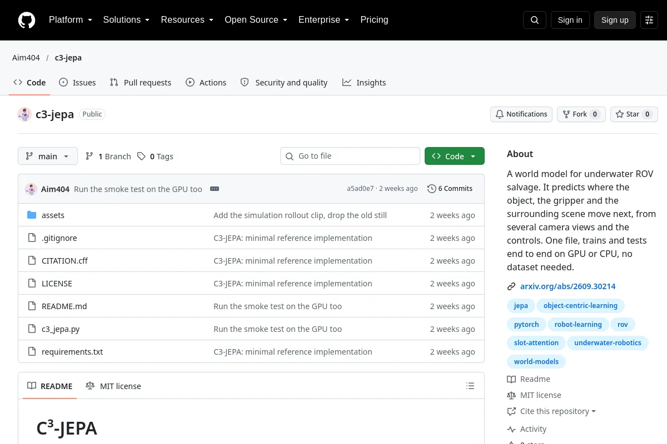
Task: Switch to the Issues tab
Action: (77, 83)
